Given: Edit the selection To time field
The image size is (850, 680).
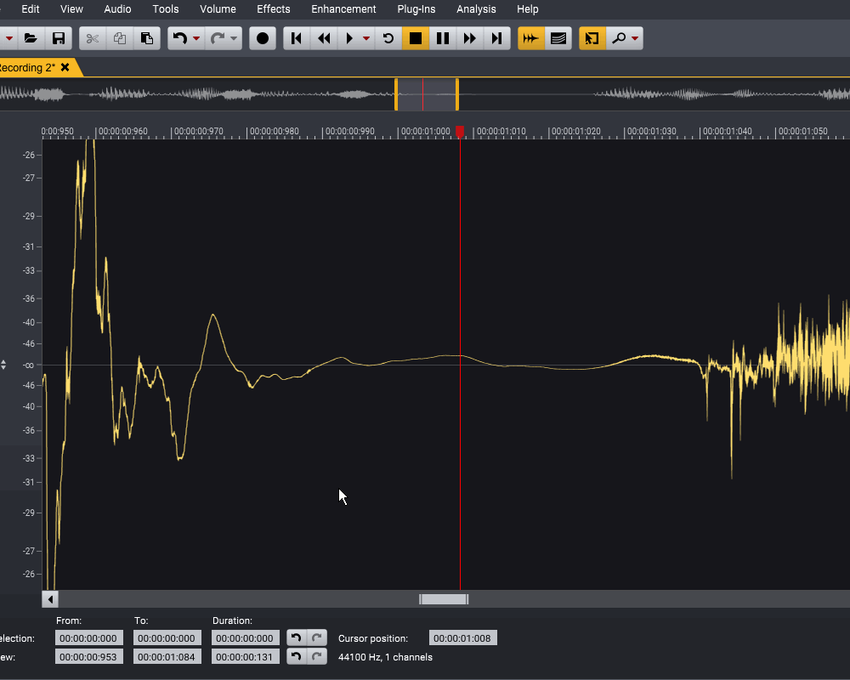Looking at the screenshot, I should point(167,638).
